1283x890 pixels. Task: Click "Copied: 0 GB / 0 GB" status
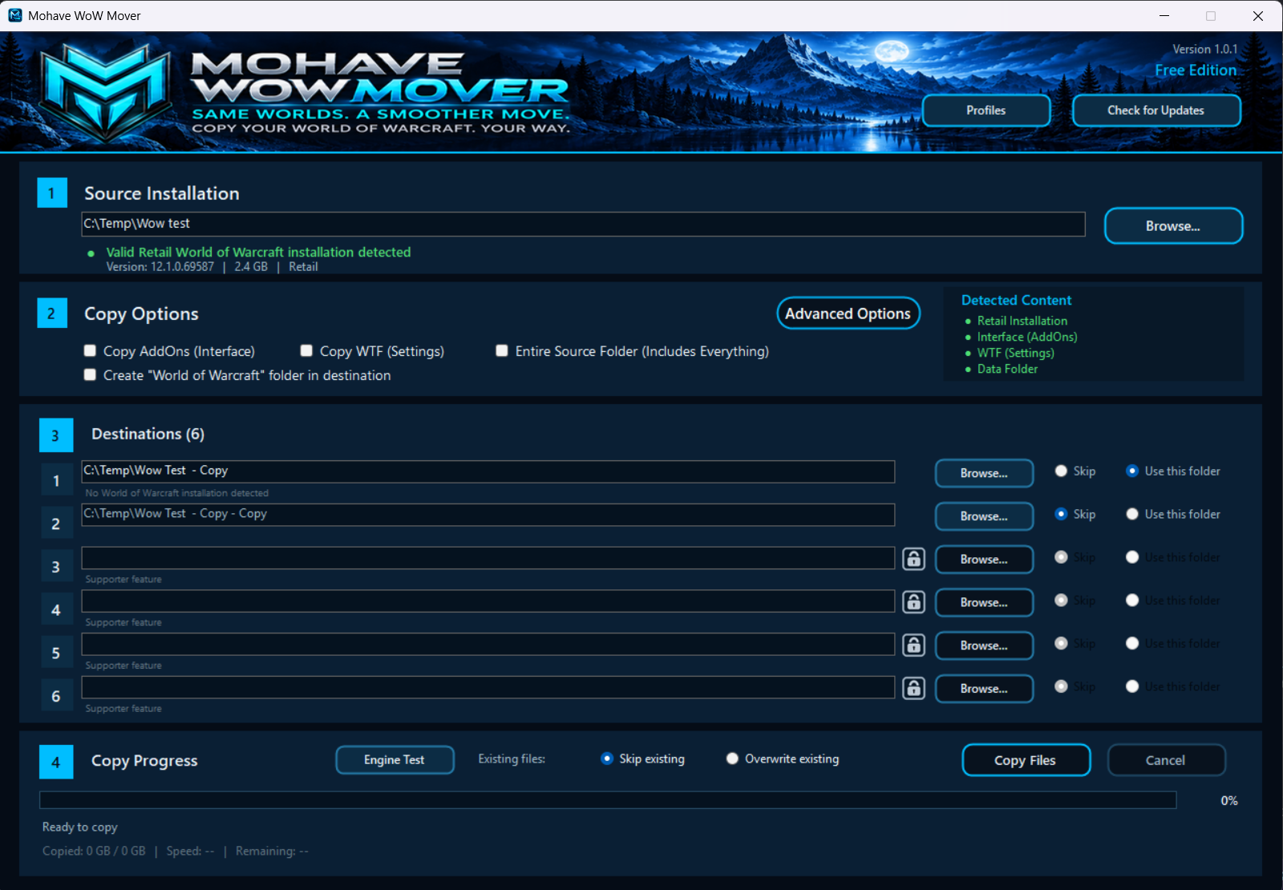pyautogui.click(x=94, y=851)
